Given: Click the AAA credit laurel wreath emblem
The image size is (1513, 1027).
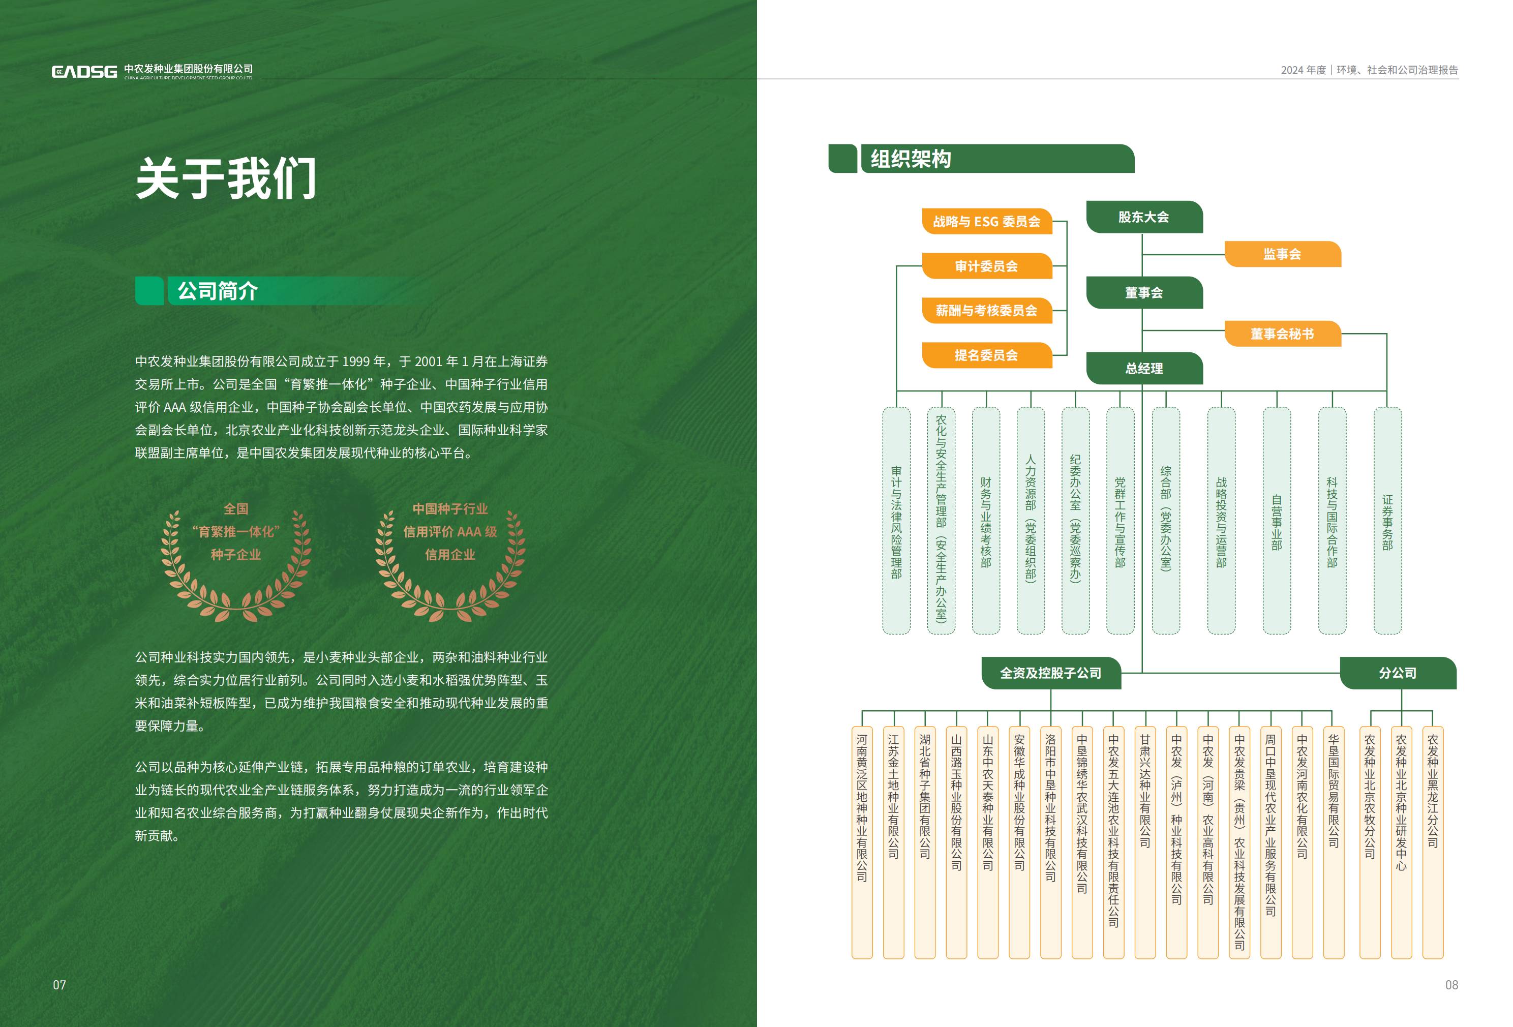Looking at the screenshot, I should [x=450, y=562].
